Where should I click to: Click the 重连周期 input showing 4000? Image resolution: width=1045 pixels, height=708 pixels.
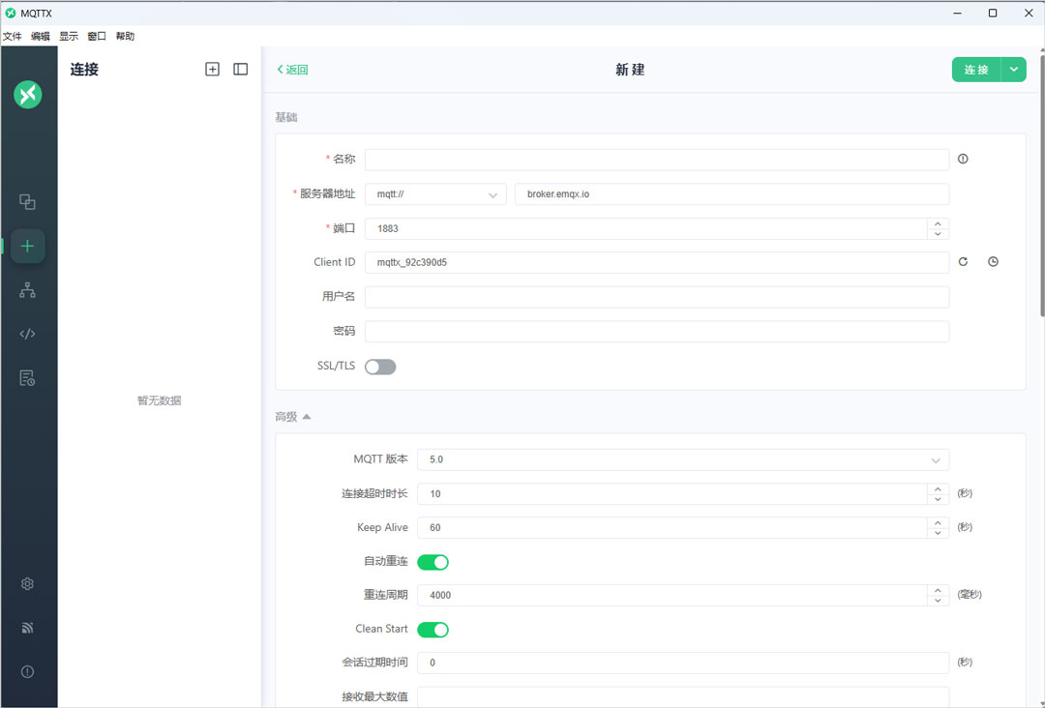(672, 595)
